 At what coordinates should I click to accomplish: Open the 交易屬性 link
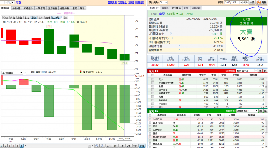pos(122,3)
